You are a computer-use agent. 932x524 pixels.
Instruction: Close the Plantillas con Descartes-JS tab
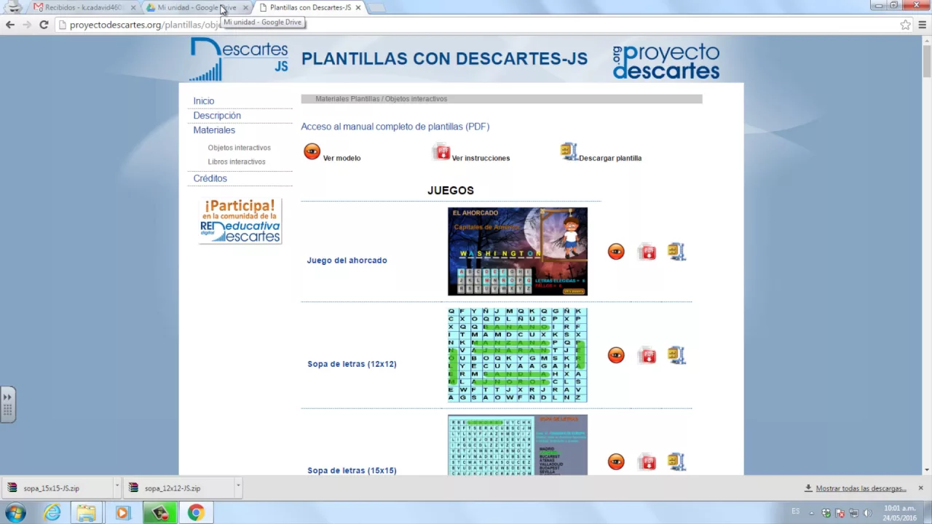[358, 7]
